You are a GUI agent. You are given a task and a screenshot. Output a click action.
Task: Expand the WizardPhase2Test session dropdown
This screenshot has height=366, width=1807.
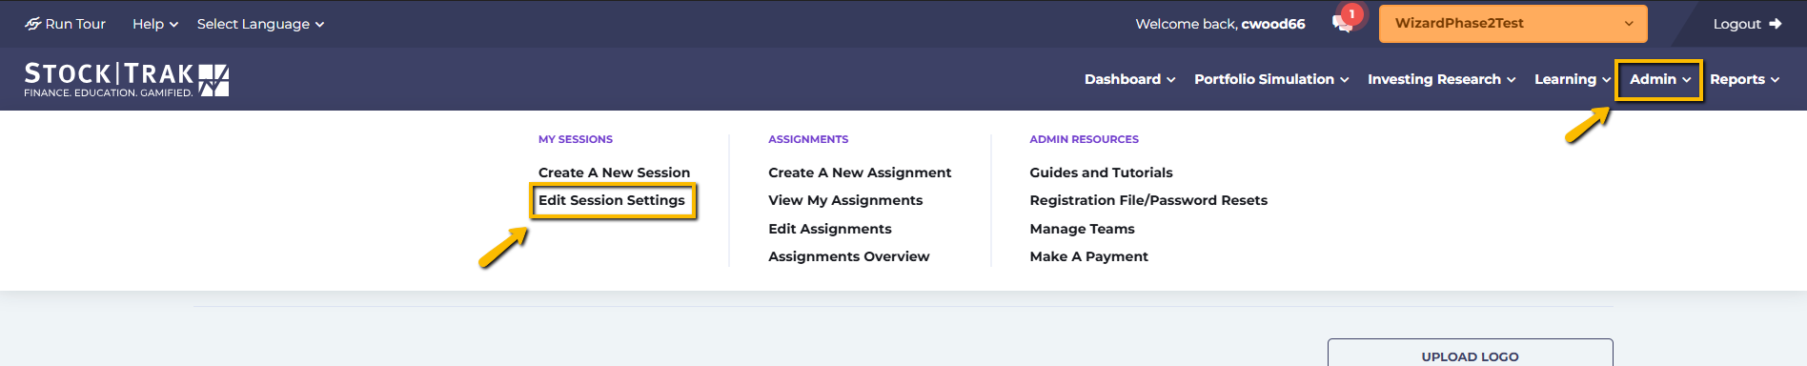point(1513,24)
